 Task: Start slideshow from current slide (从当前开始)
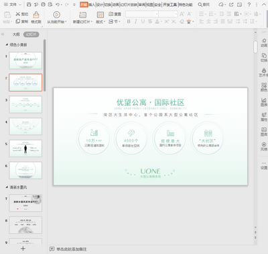[x=56, y=17]
